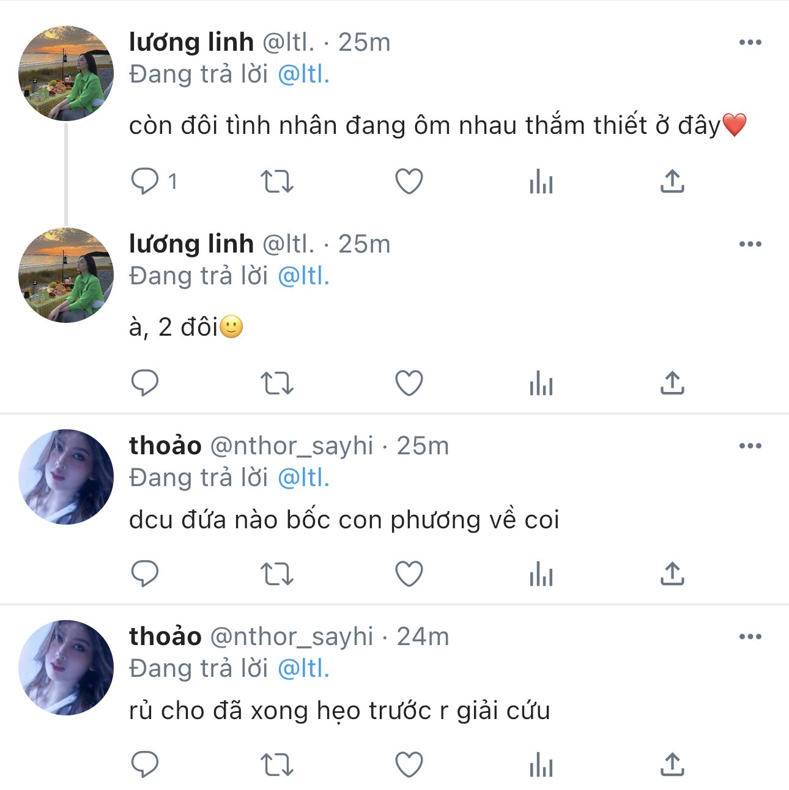Reply to the "còn đôi tình nhân" tweet
789x790 pixels.
click(145, 182)
